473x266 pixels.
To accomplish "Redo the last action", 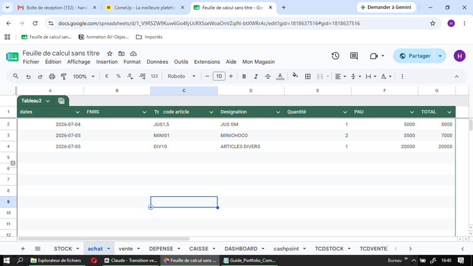I will (x=40, y=76).
